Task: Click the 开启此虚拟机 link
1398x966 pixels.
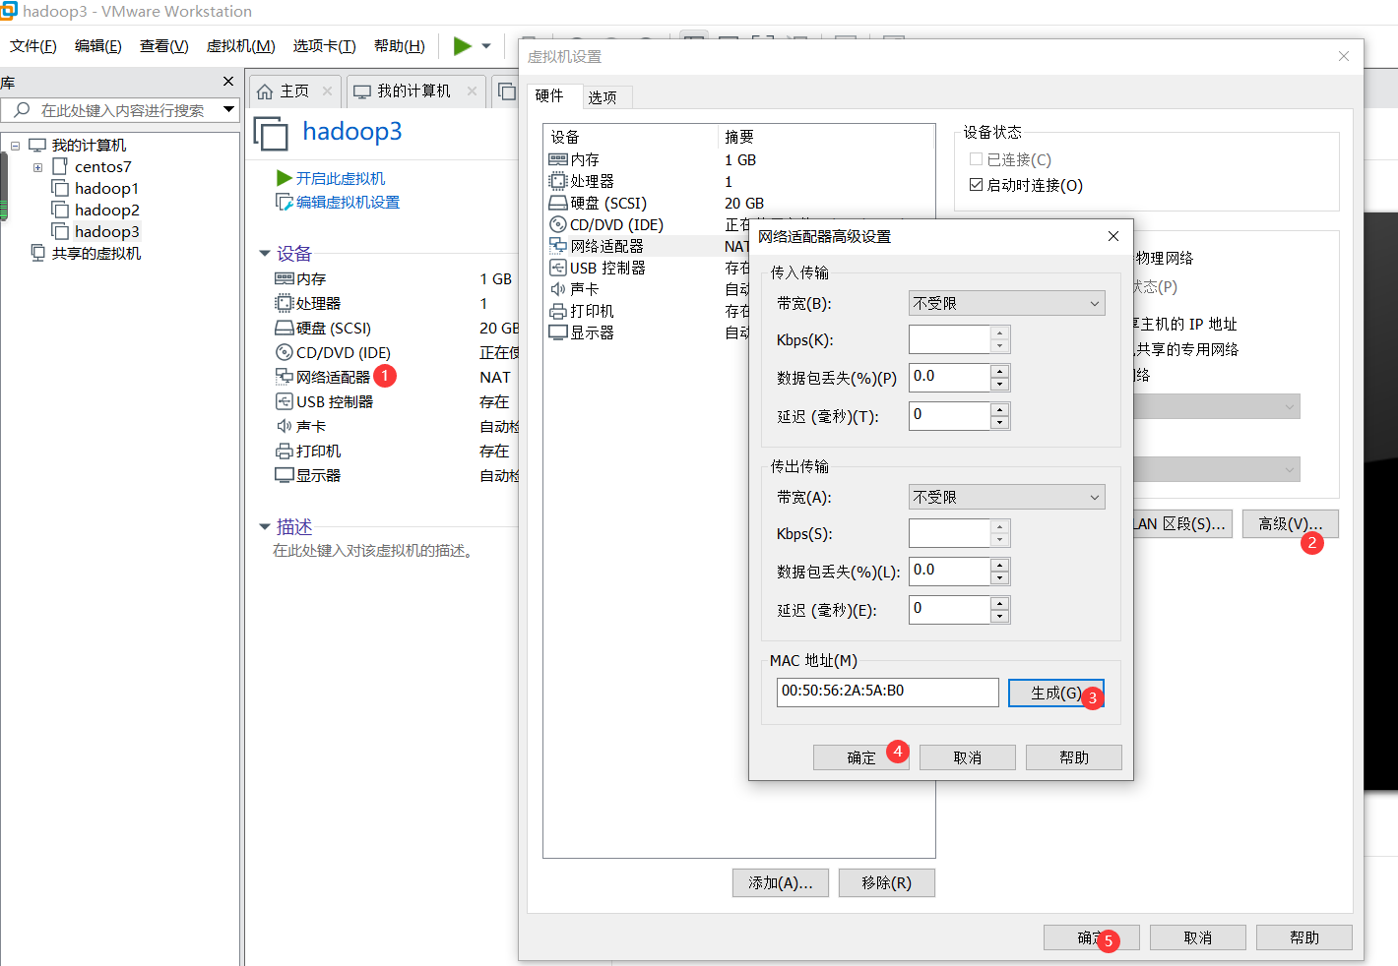Action: coord(341,178)
